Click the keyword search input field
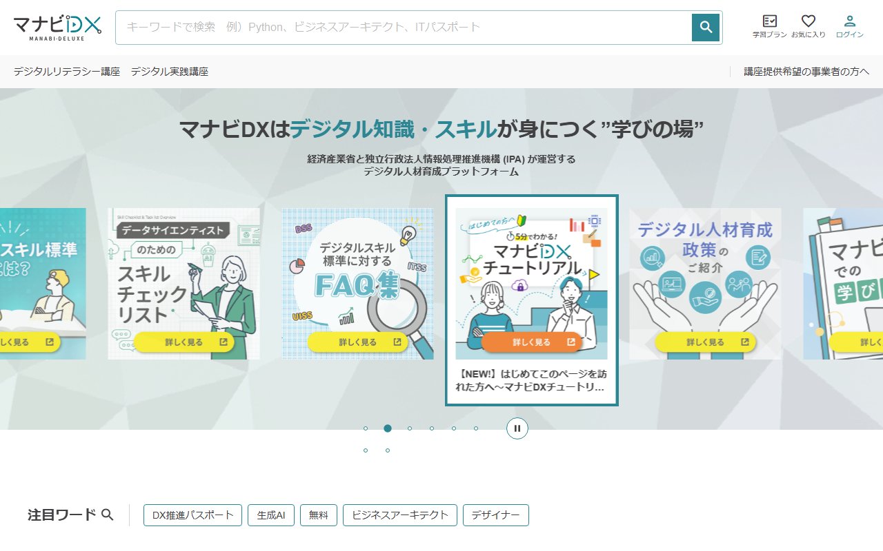 point(404,28)
